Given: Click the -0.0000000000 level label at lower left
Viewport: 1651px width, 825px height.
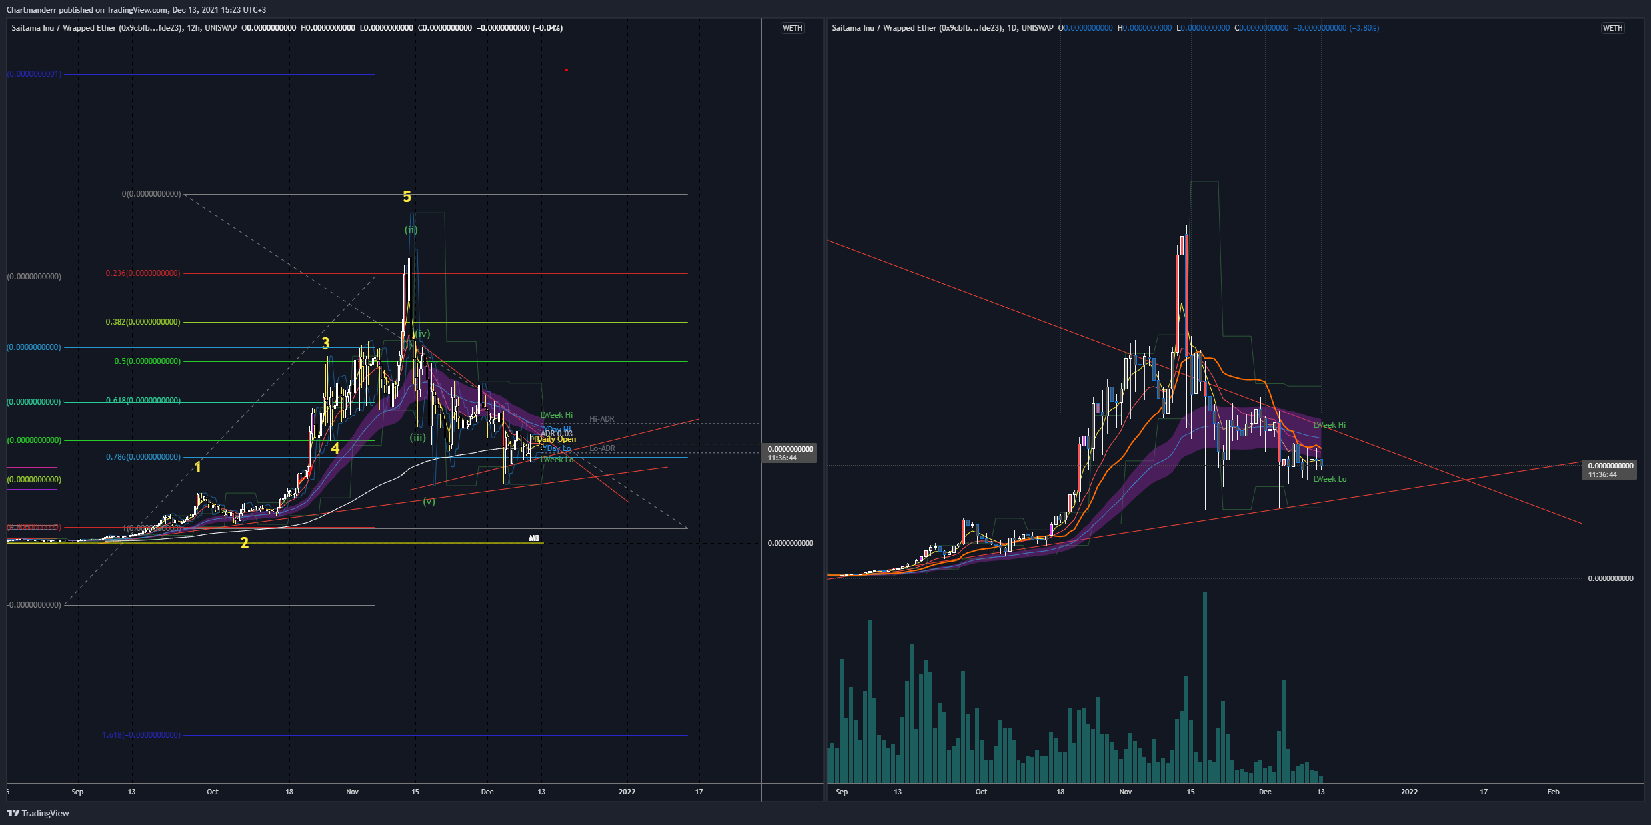Looking at the screenshot, I should tap(34, 605).
